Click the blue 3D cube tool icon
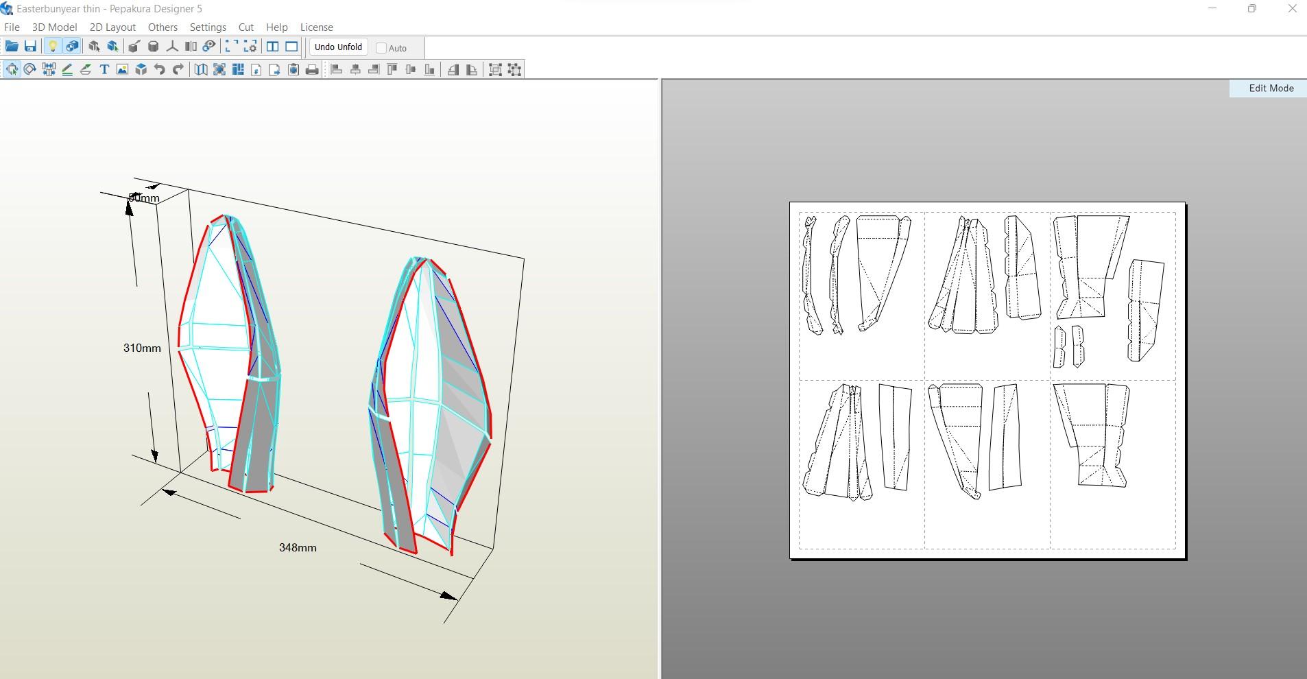The image size is (1307, 679). [141, 69]
